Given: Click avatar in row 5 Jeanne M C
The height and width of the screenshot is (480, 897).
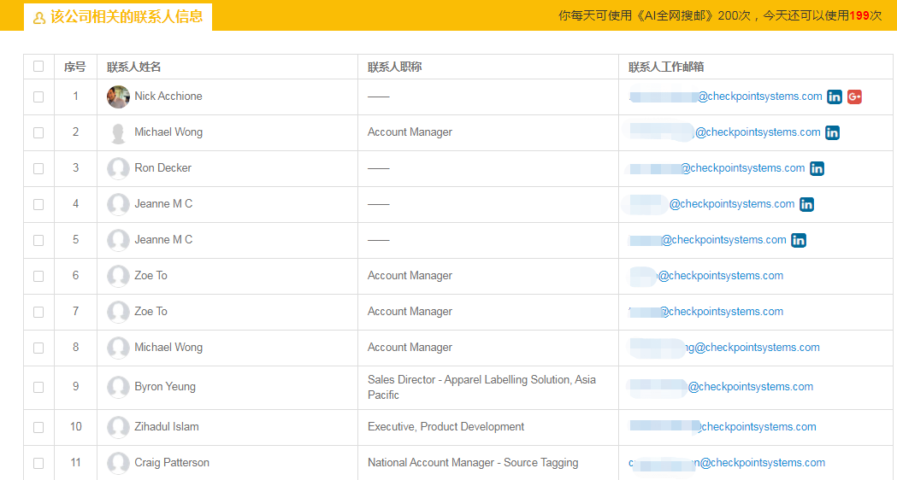Looking at the screenshot, I should point(118,240).
